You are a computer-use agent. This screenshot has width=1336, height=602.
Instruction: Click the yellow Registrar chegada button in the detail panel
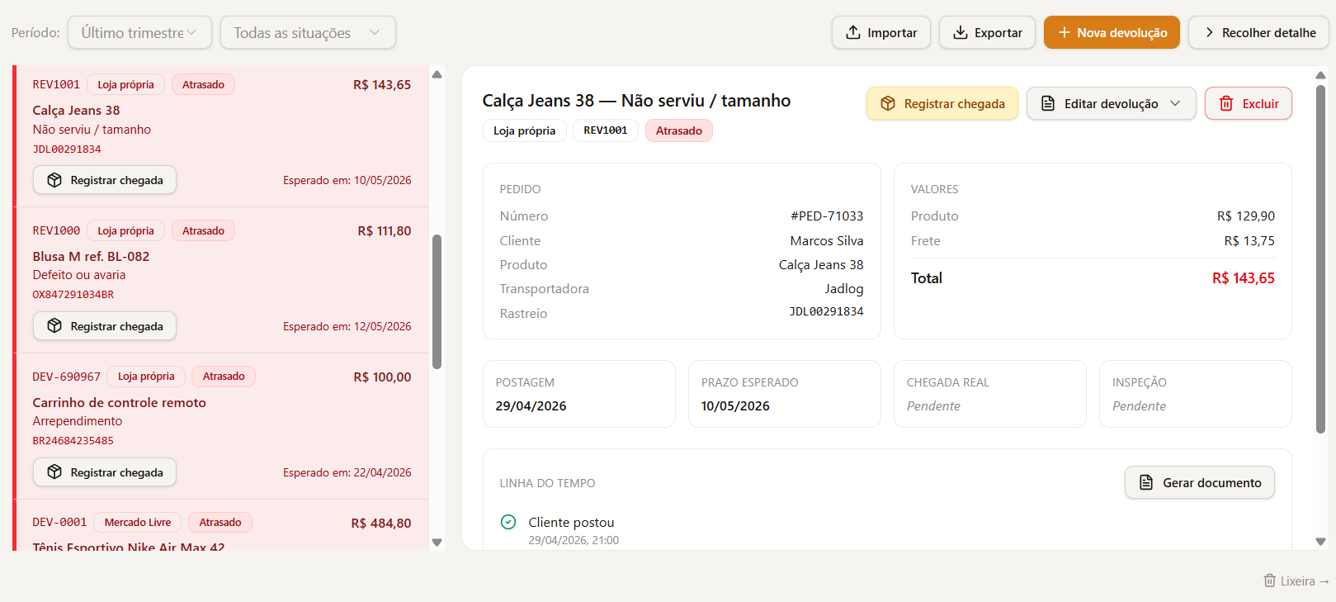[x=942, y=103]
